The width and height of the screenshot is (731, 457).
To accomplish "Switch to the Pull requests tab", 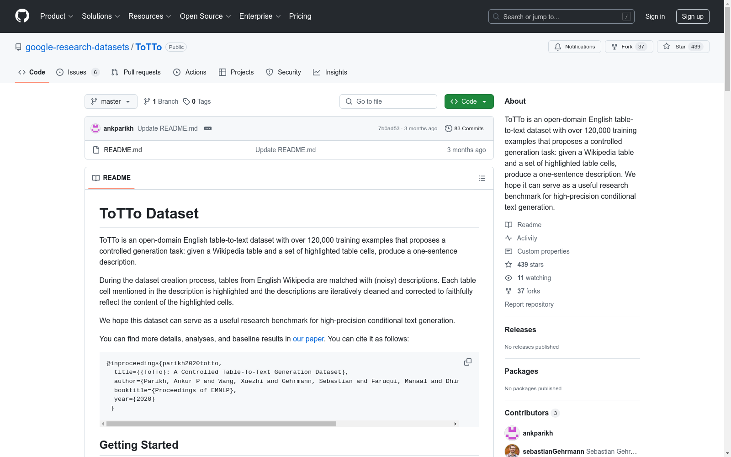I will click(136, 72).
